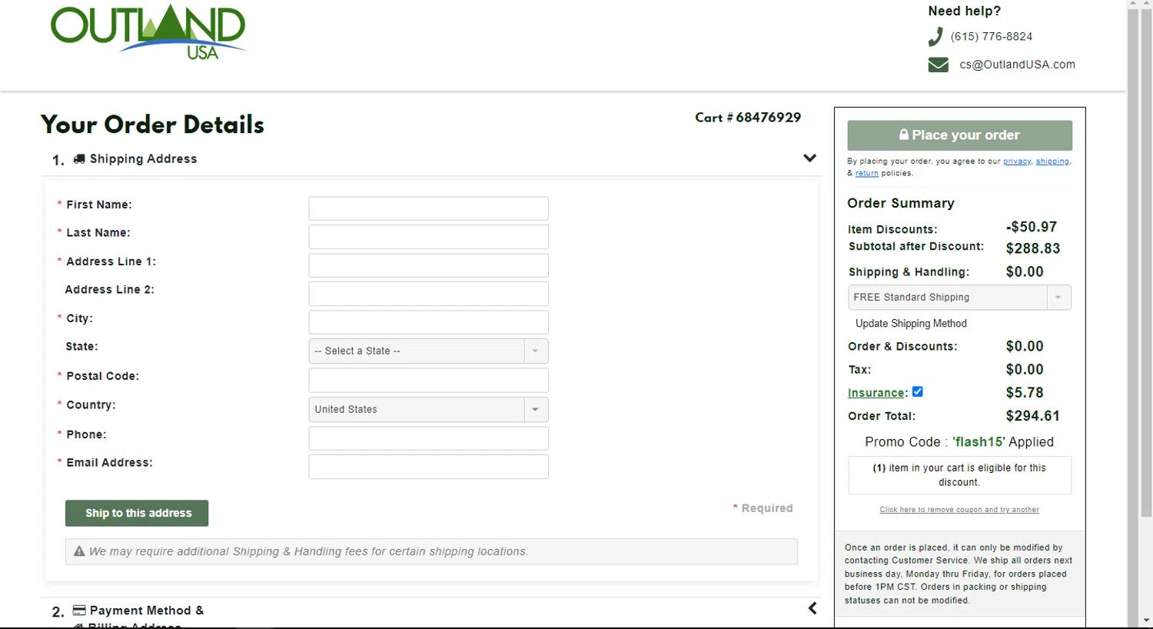
Task: Open the Select a State dropdown
Action: click(428, 351)
